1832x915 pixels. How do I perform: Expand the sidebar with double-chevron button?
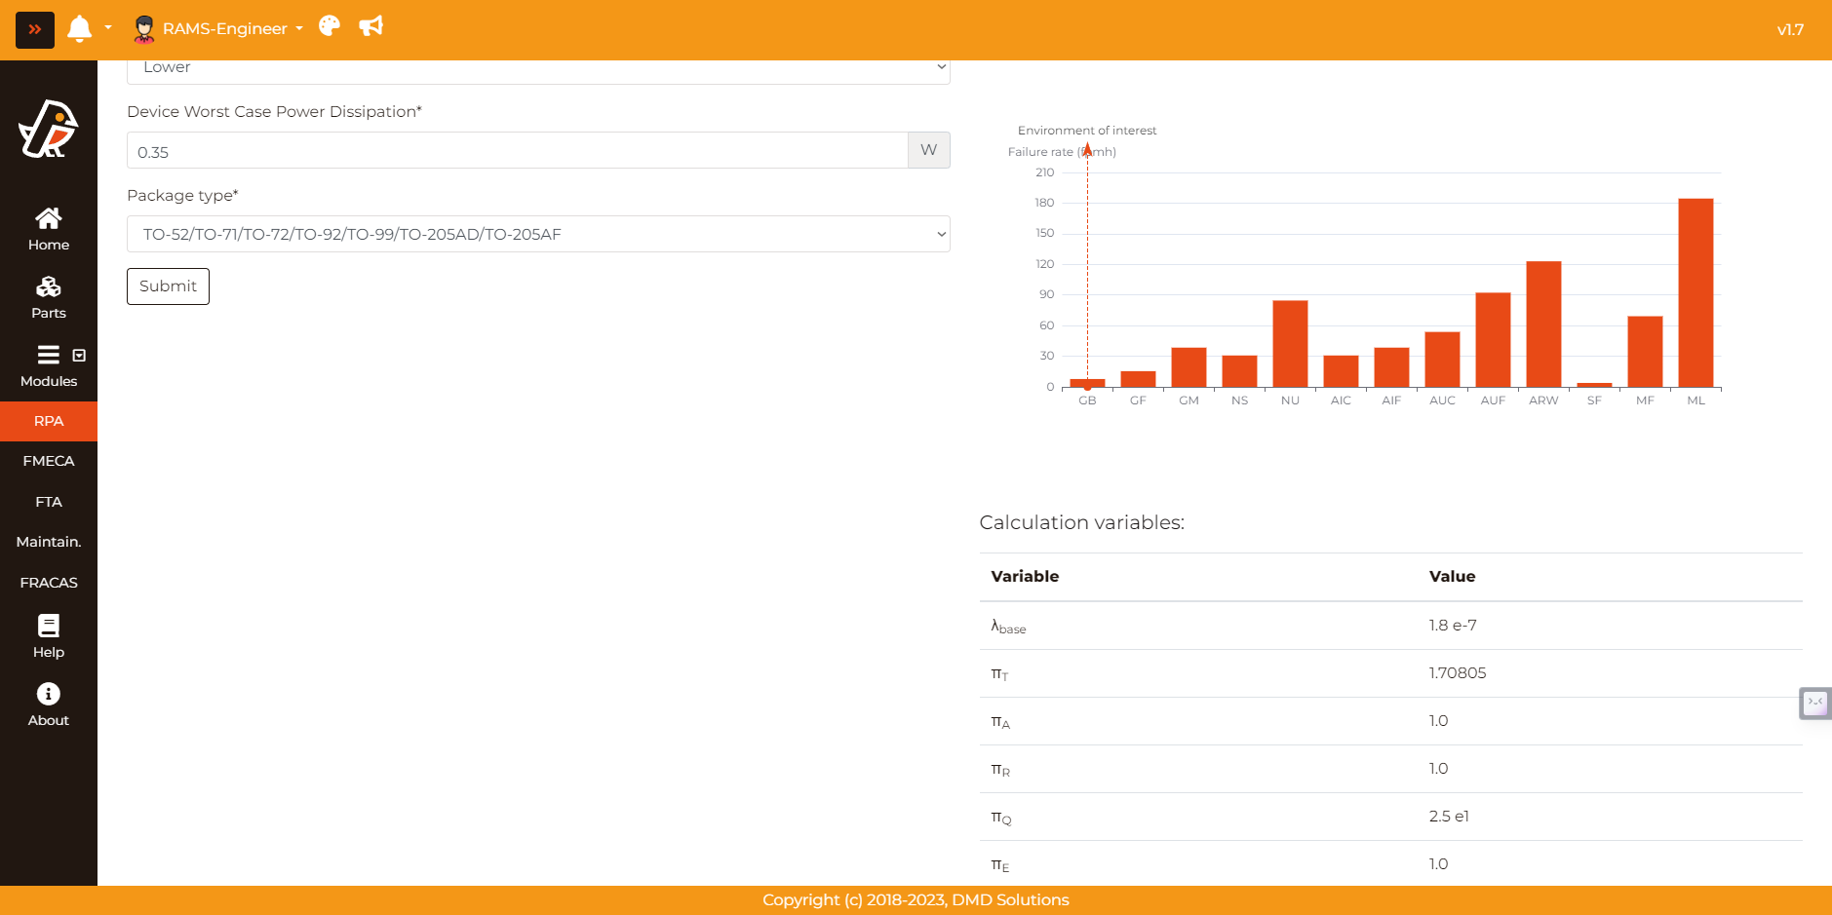click(x=35, y=29)
